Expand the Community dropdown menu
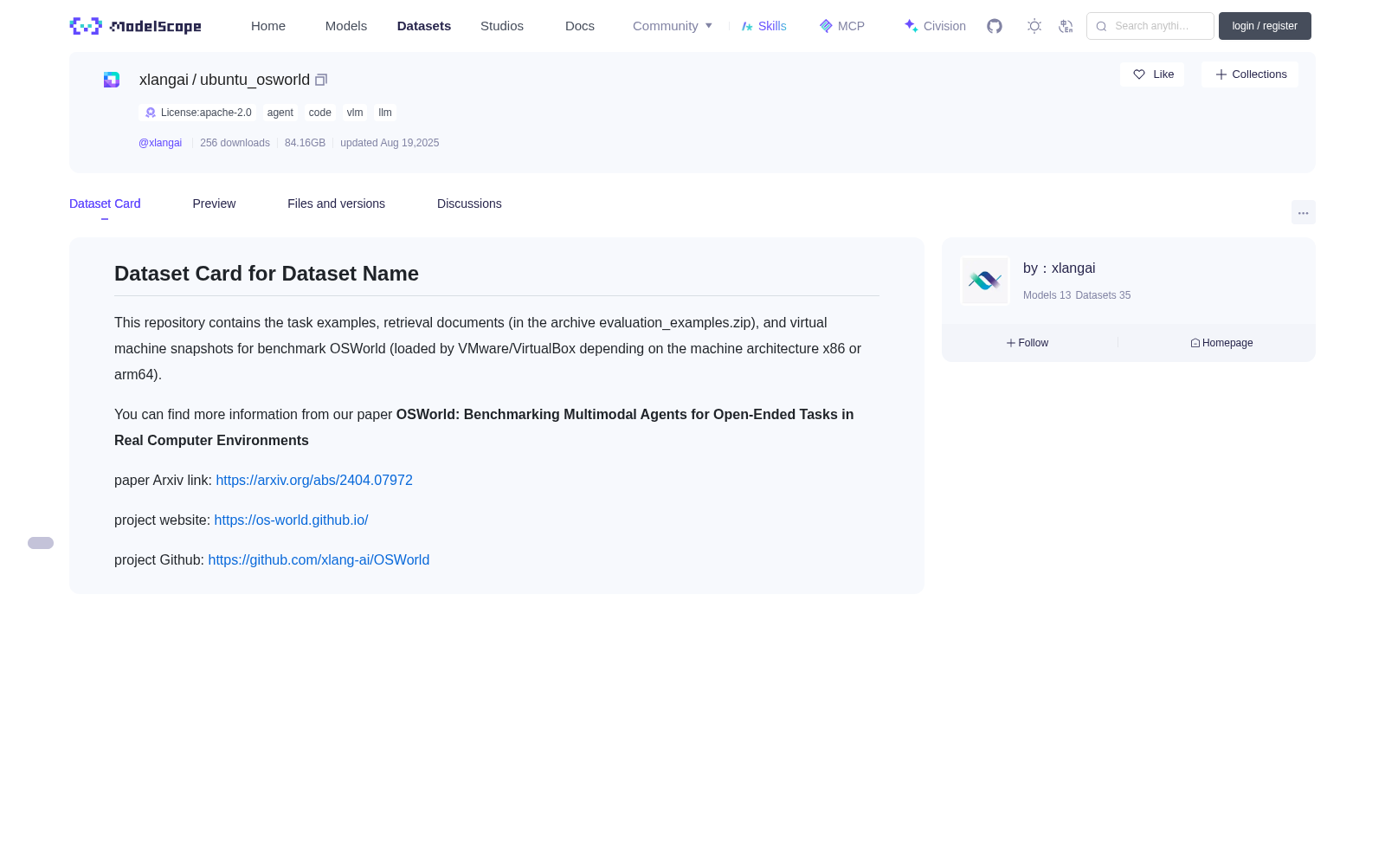 pos(673,26)
